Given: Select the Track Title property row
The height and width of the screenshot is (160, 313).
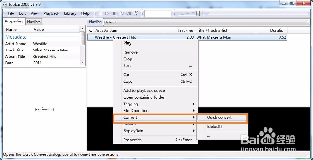Looking at the screenshot, I should tap(42, 50).
